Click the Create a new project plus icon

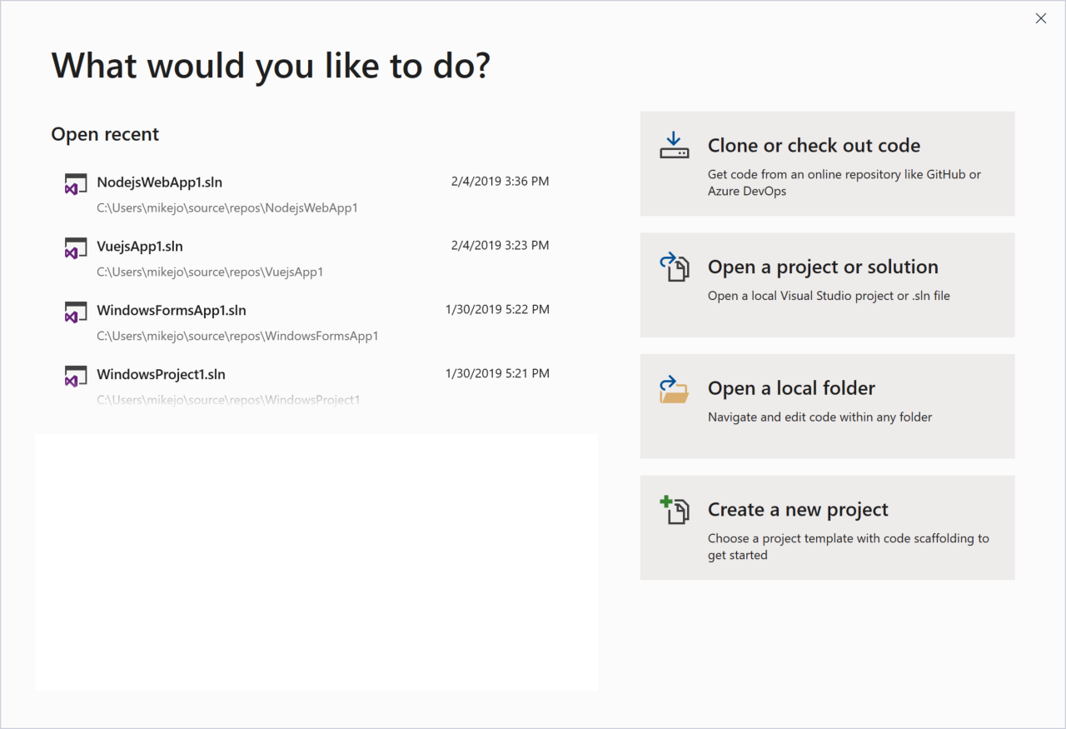[x=674, y=509]
